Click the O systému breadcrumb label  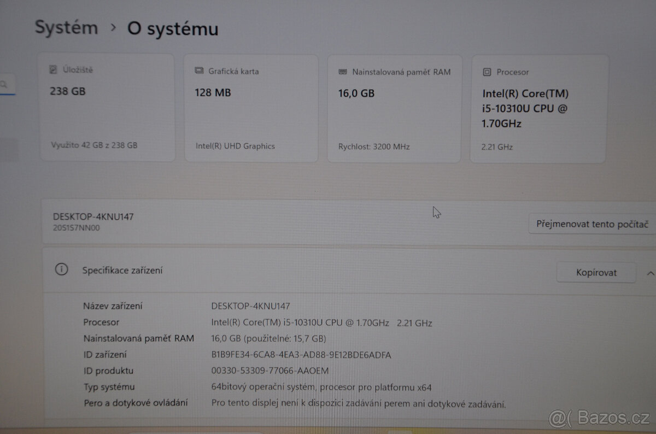click(172, 29)
